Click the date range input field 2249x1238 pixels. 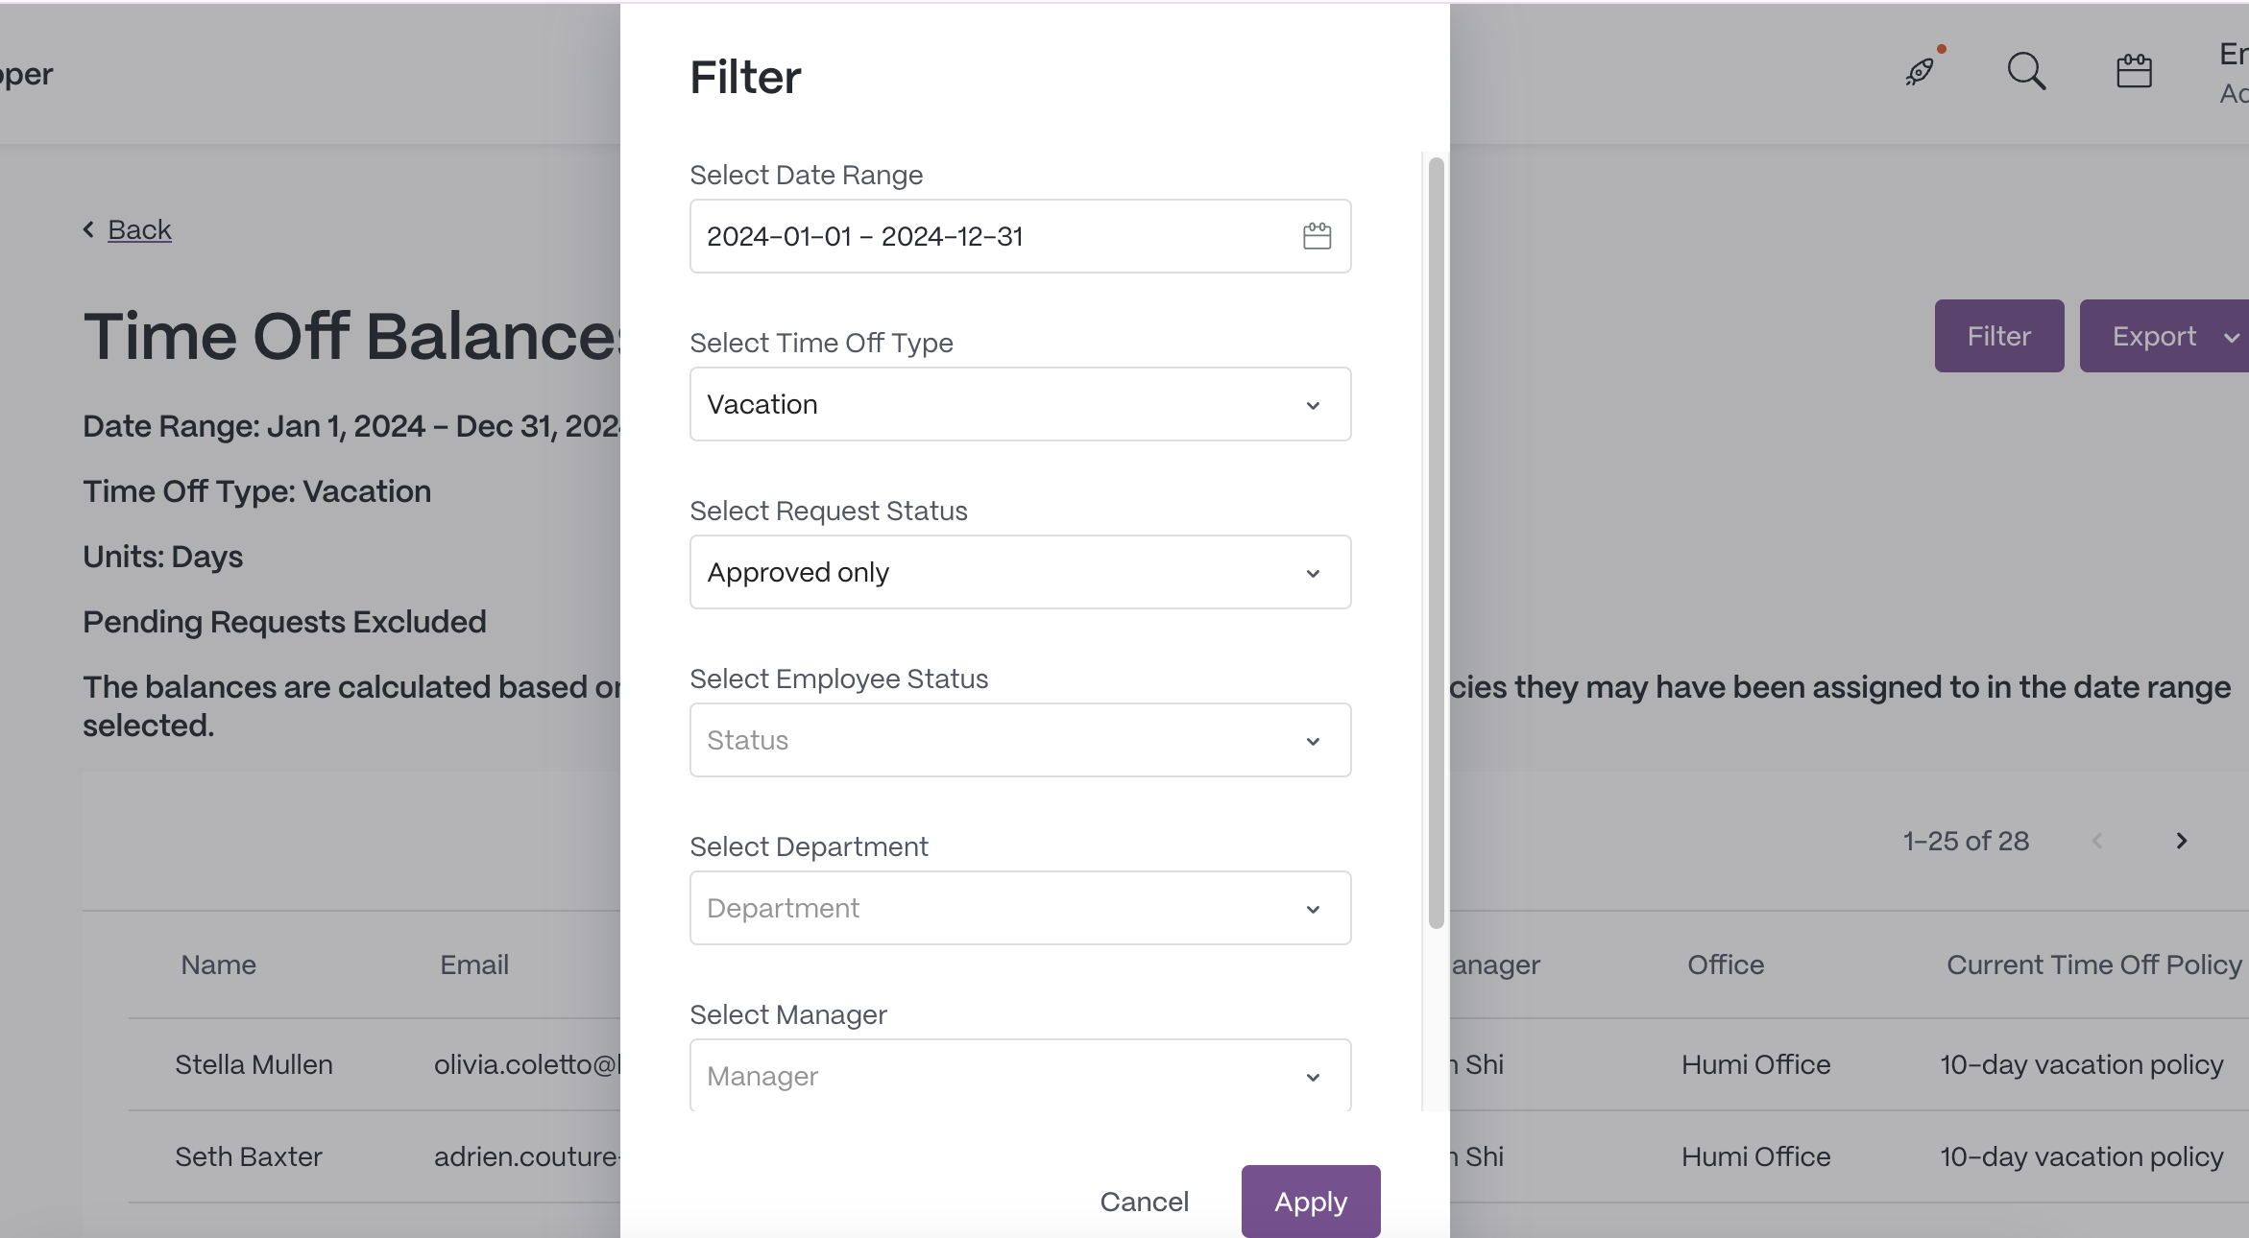[x=1020, y=236]
